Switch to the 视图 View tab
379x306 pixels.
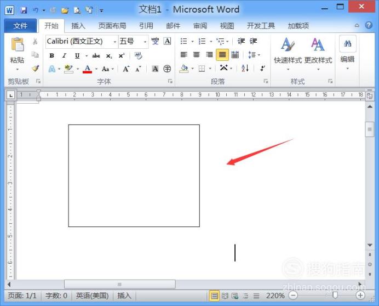click(x=227, y=26)
